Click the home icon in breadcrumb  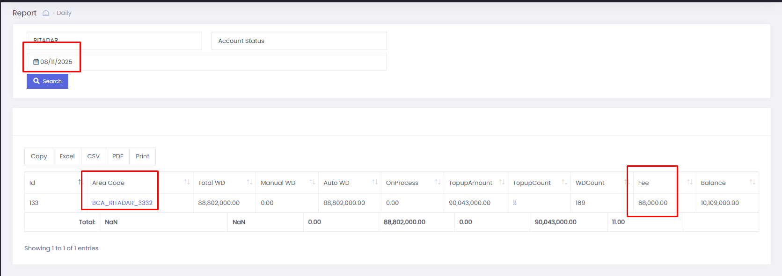[x=46, y=13]
